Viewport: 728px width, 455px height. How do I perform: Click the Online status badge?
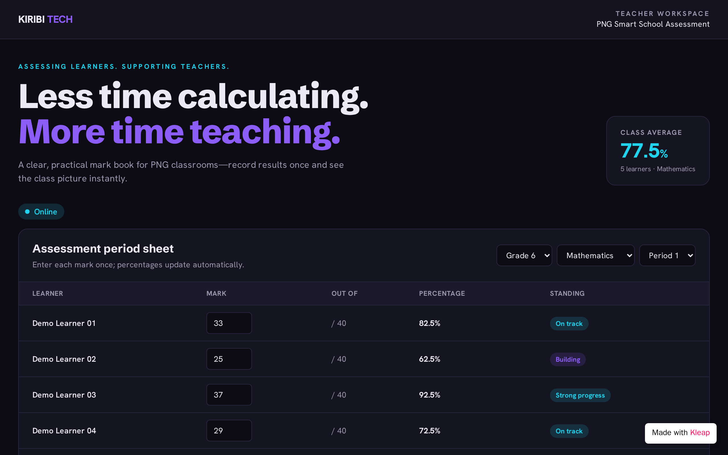click(41, 212)
